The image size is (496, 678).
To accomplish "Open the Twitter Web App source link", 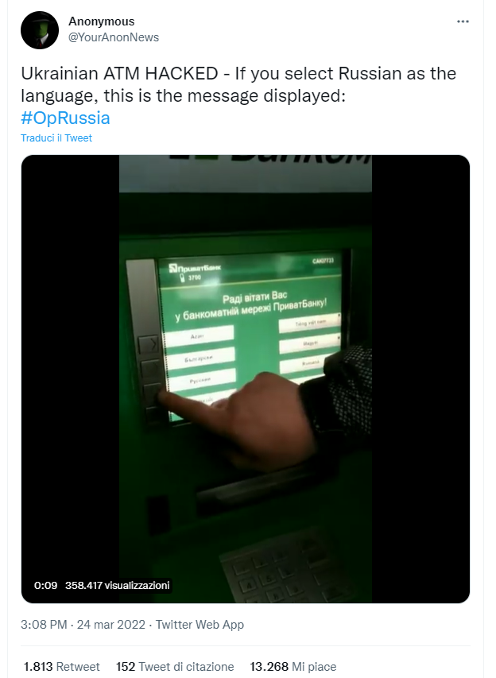I will (200, 625).
